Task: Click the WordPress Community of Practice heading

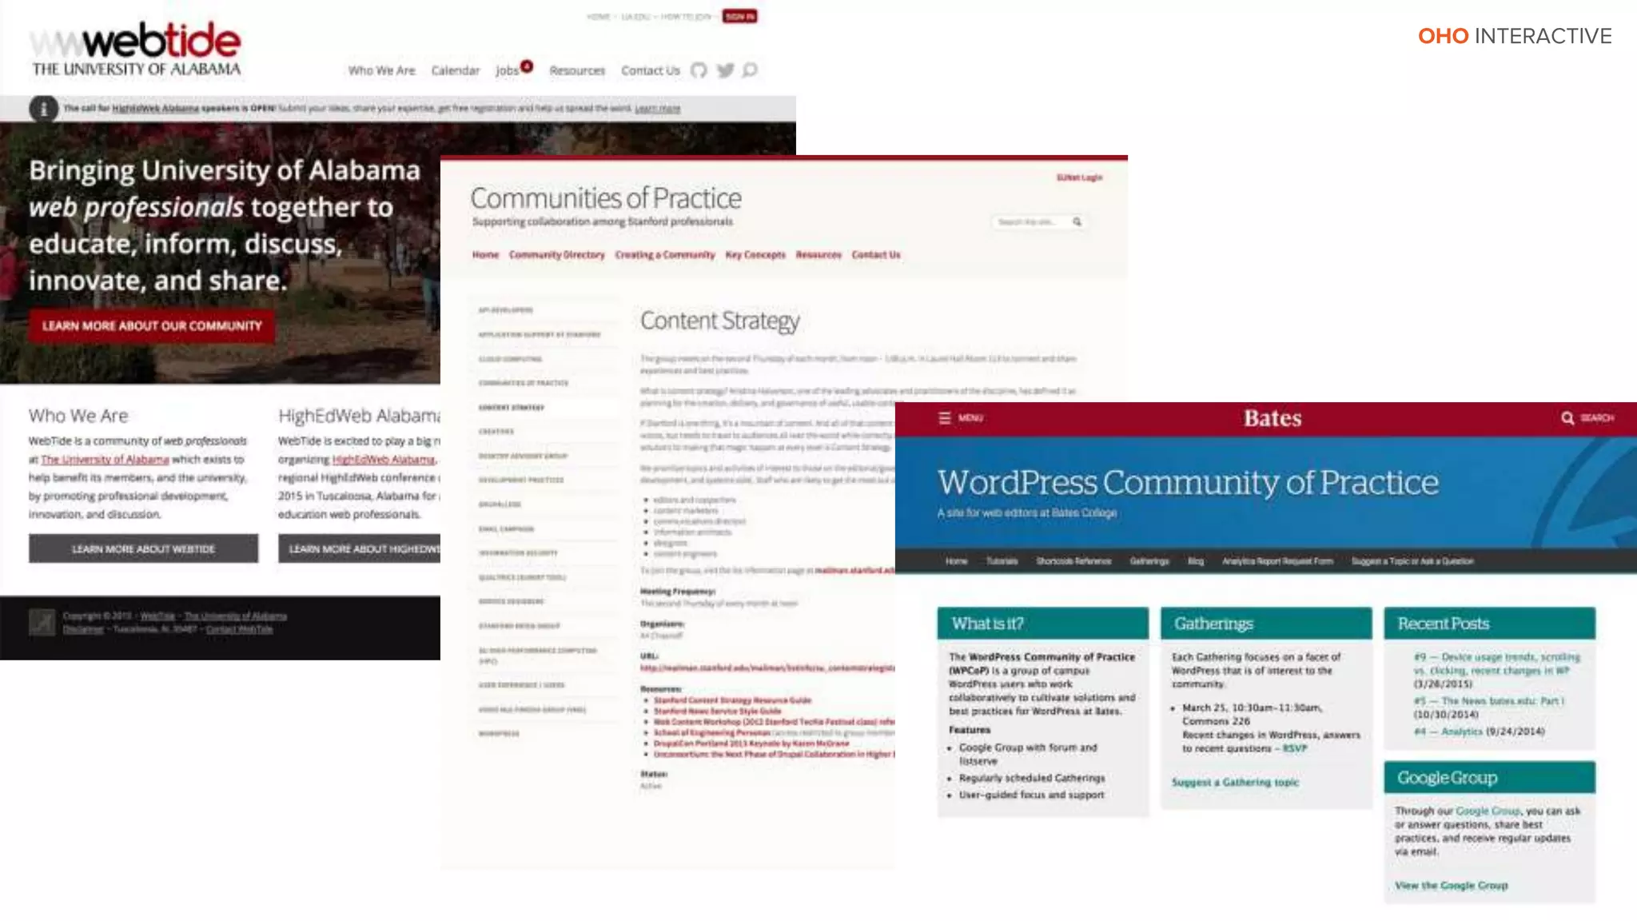Action: (x=1188, y=482)
